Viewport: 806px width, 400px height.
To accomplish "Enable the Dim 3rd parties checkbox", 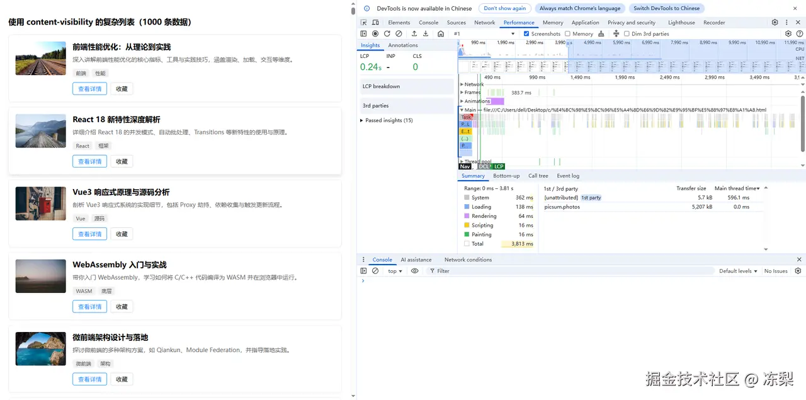I will point(627,33).
